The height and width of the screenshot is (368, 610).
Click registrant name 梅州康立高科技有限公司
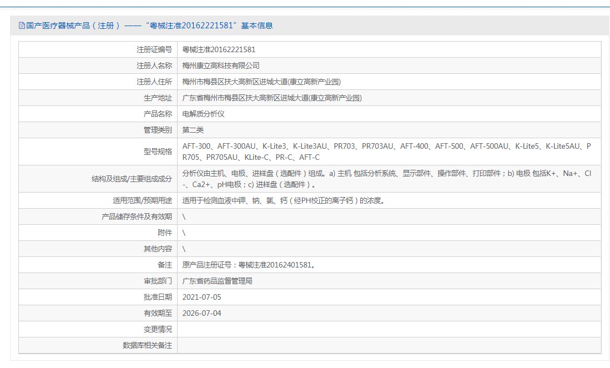[x=220, y=65]
